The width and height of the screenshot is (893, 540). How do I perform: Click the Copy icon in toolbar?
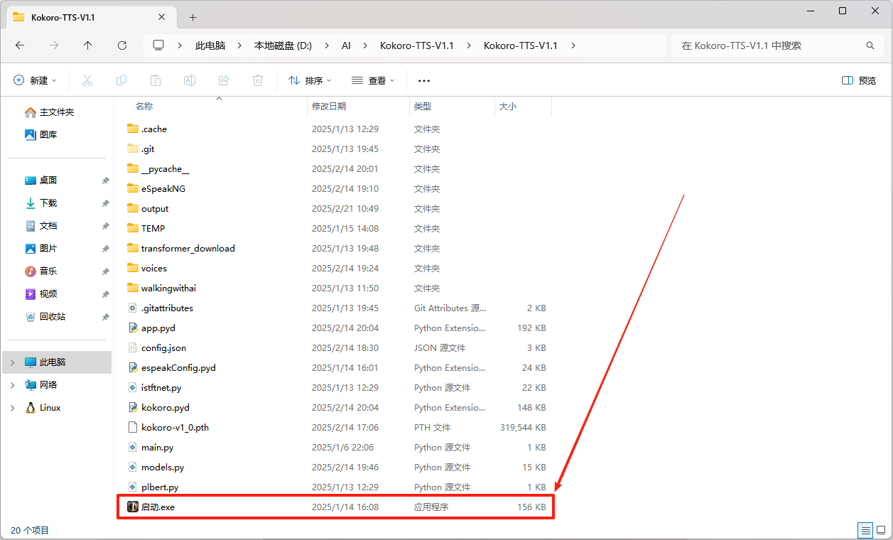tap(121, 80)
